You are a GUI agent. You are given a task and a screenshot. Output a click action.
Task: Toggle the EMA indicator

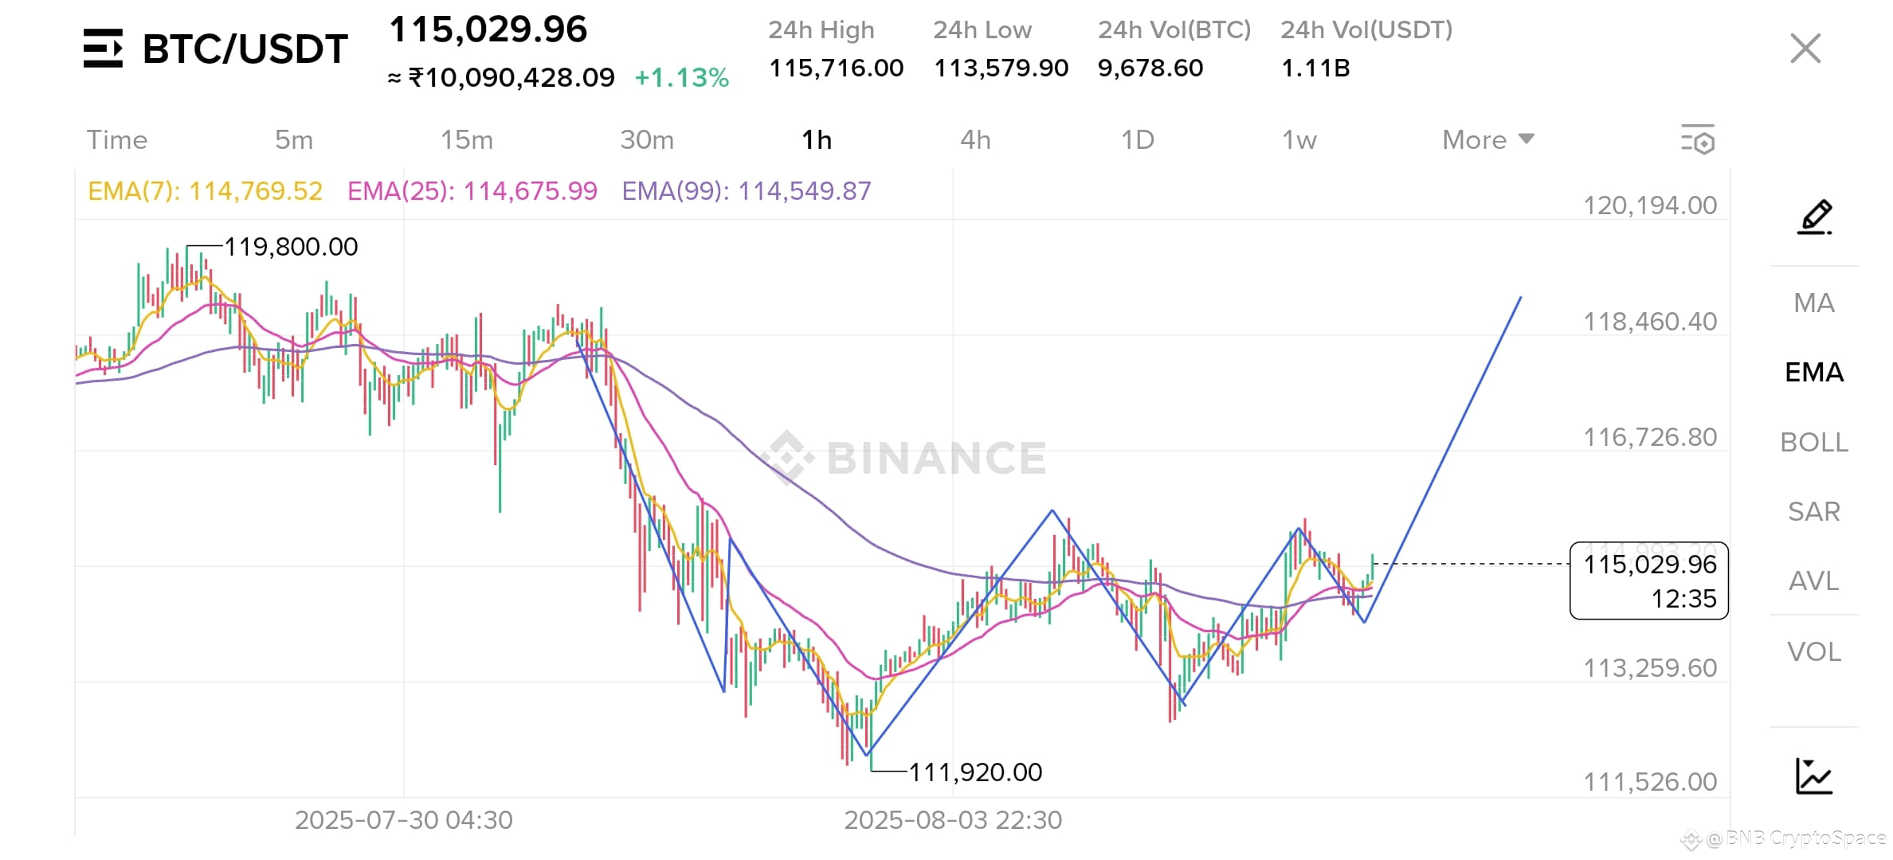point(1814,372)
